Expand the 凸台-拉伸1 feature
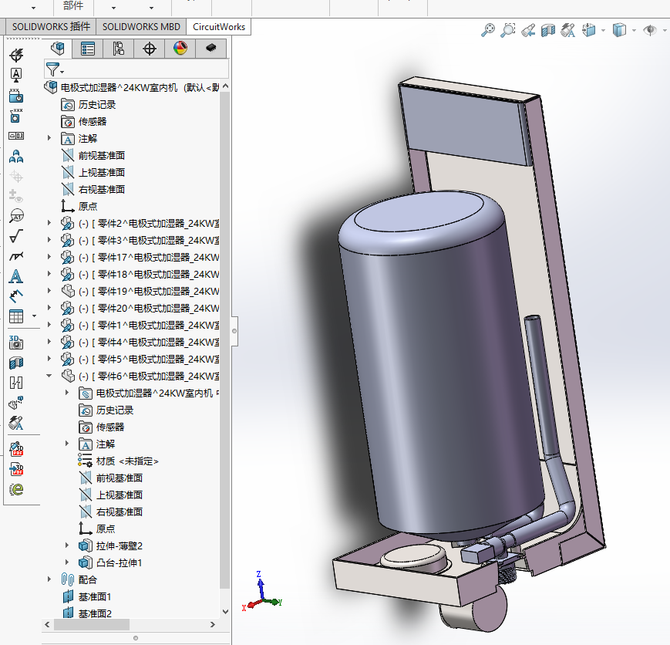This screenshot has width=670, height=645. [67, 562]
